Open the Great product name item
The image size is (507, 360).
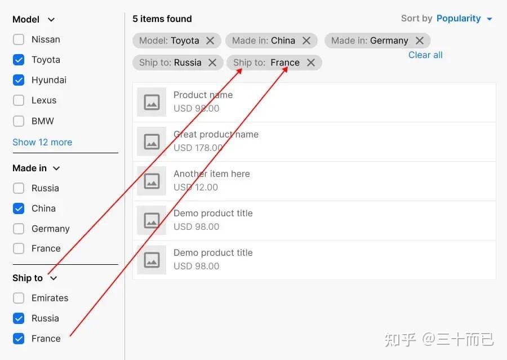[314, 141]
